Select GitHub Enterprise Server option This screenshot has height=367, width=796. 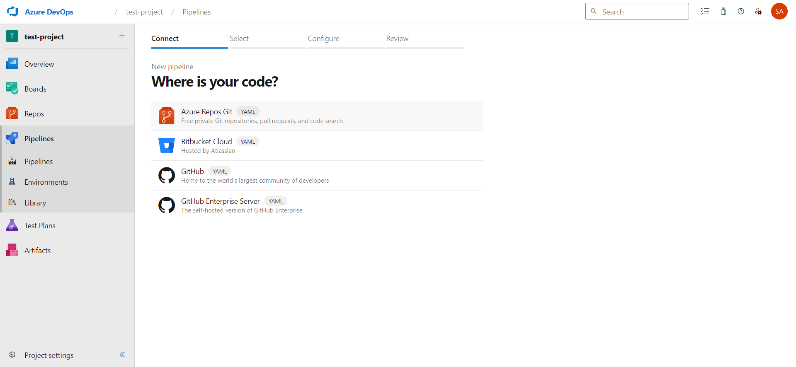pyautogui.click(x=220, y=201)
